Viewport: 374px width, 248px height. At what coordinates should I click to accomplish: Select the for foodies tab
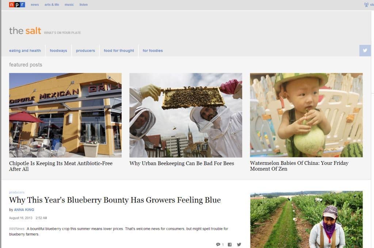[153, 50]
